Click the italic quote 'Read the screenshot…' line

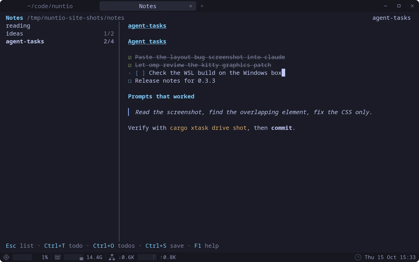coord(254,112)
